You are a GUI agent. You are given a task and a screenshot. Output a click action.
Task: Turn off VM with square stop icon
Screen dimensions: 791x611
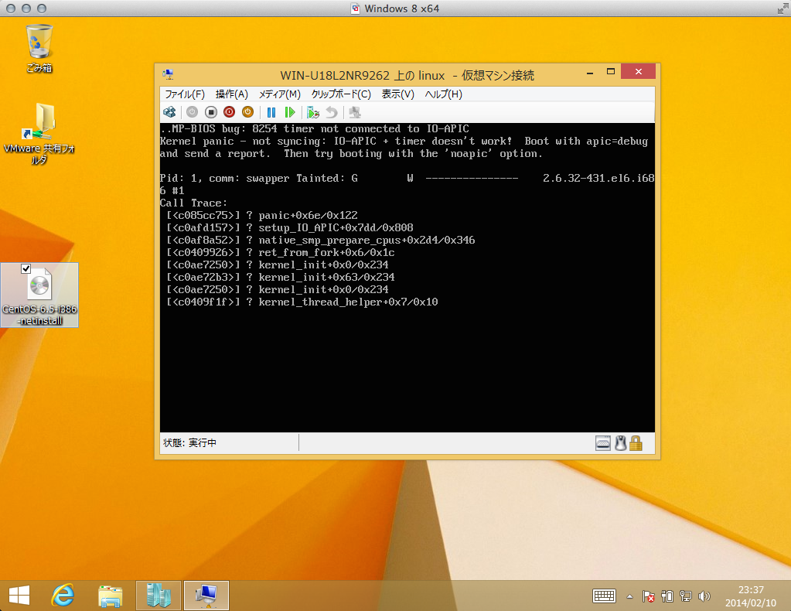[211, 112]
